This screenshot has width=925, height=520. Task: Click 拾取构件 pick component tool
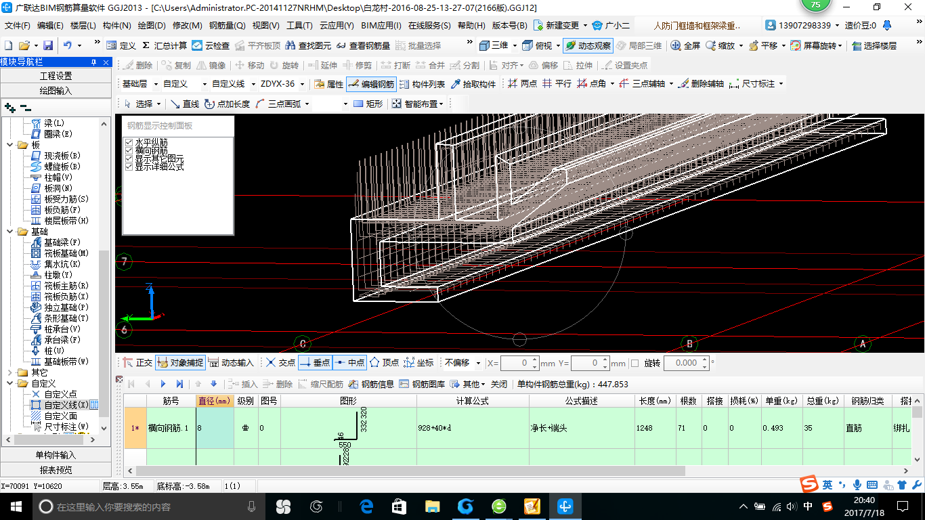pos(473,84)
